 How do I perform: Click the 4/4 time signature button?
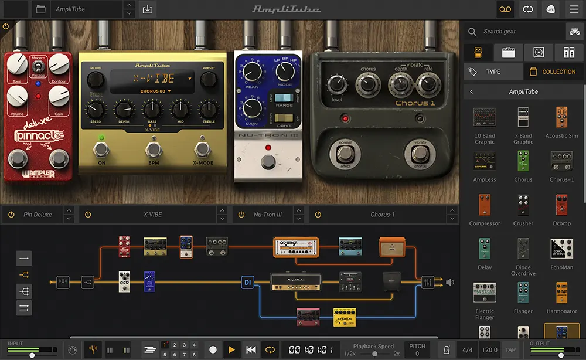click(467, 350)
